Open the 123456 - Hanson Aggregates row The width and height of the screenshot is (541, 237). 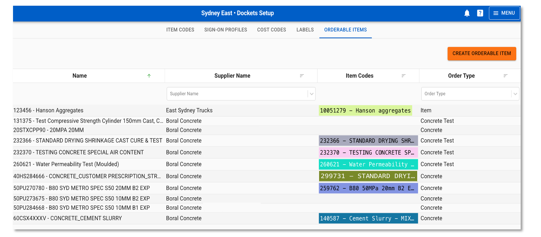(48, 111)
